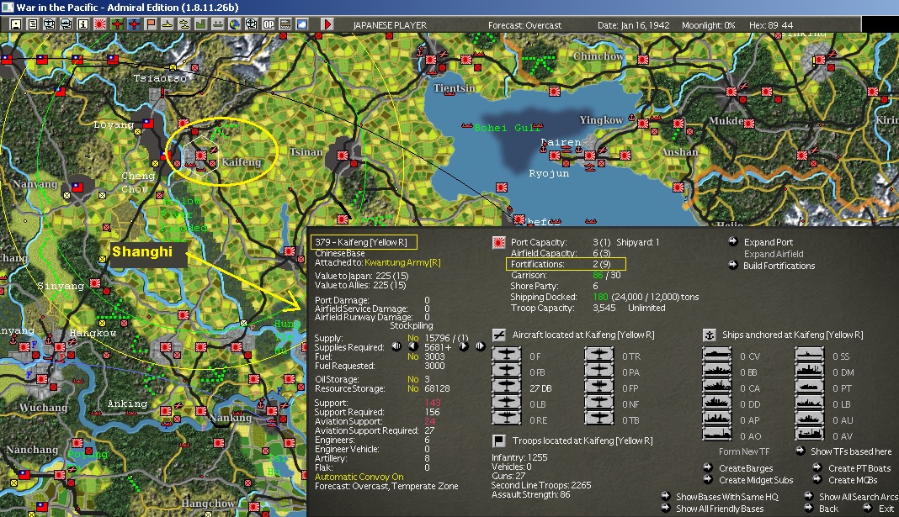Toggle Oil Storage stockpiling No
Viewport: 899px width, 517px height.
(412, 379)
